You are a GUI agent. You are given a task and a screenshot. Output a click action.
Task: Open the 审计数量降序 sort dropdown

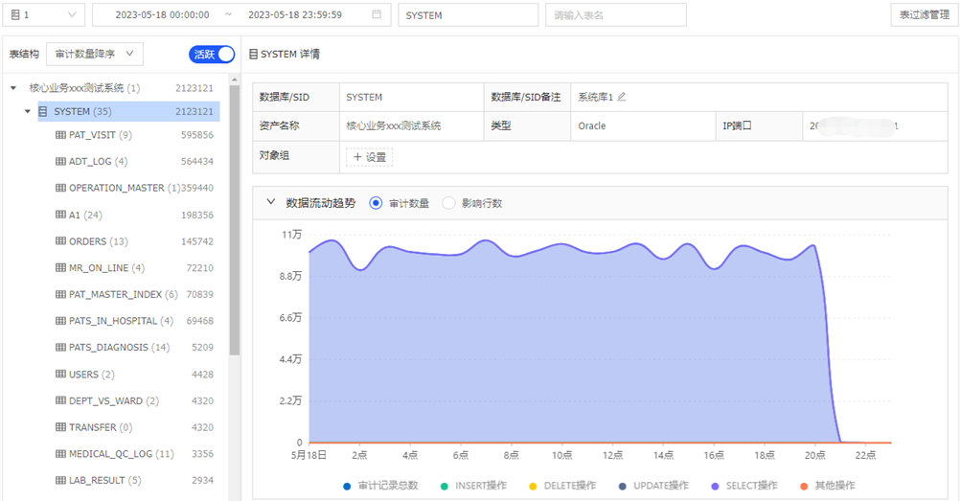pyautogui.click(x=95, y=54)
